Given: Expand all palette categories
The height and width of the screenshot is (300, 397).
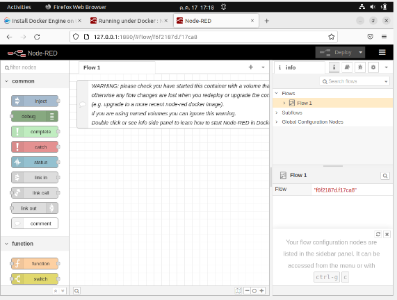Looking at the screenshot, I should 63,291.
